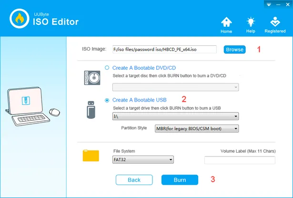Minimize the ISO Editor window

coord(278,4)
